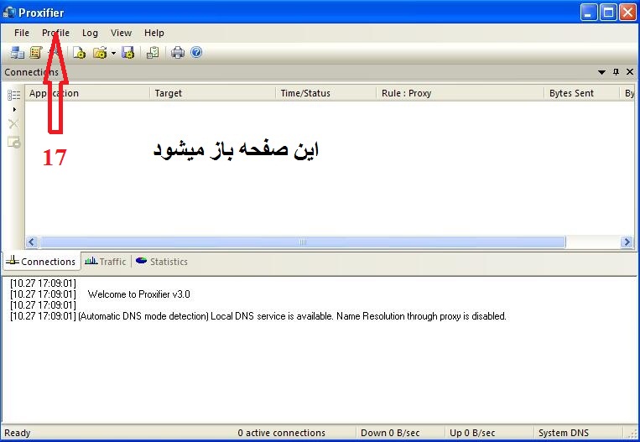Open the Profile menu
Image resolution: width=640 pixels, height=442 pixels.
55,33
